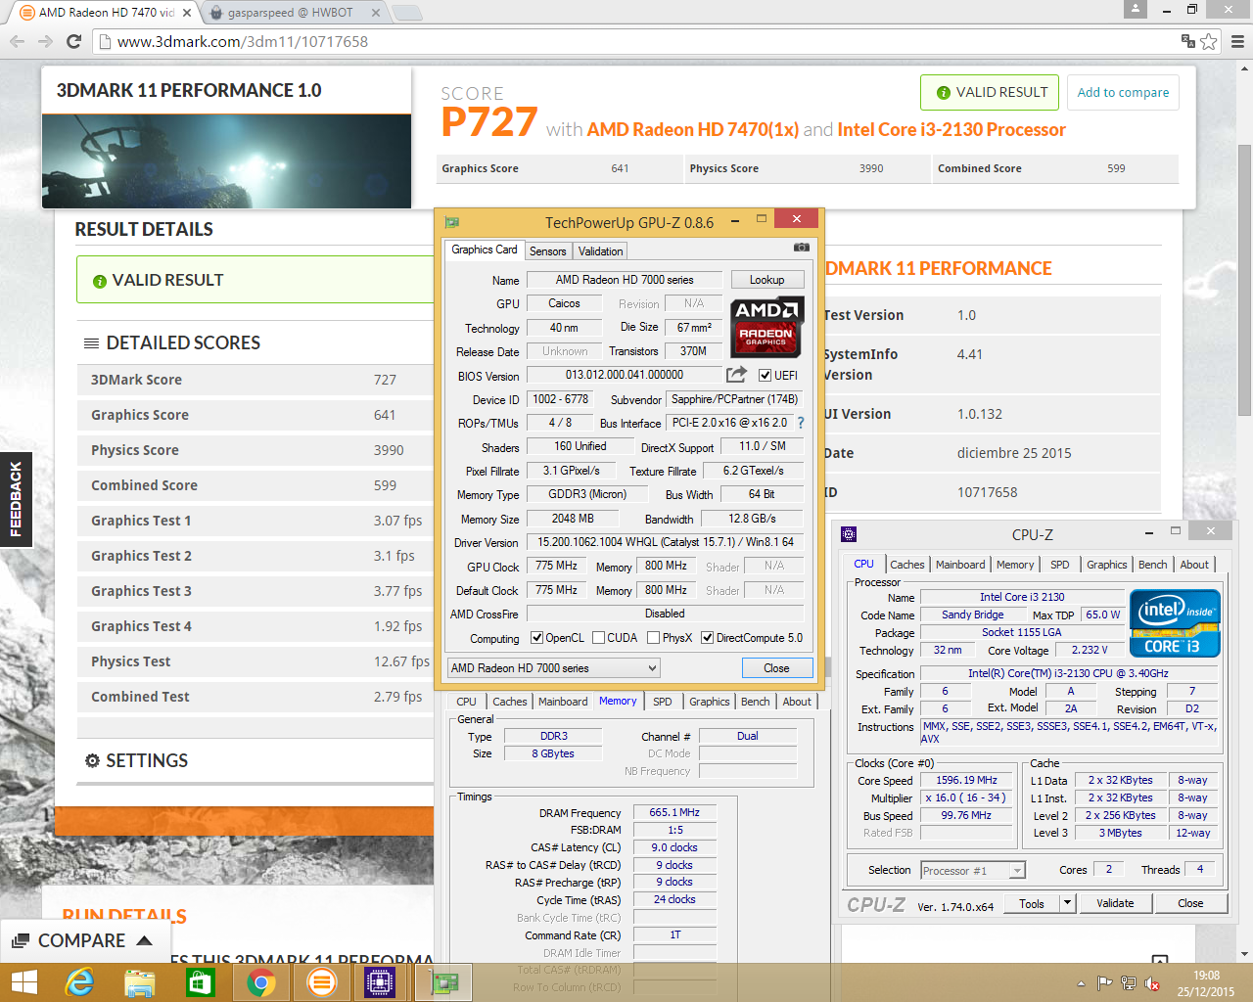This screenshot has height=1002, width=1253.
Task: Click VALID RESULT green button
Action: pos(990,92)
